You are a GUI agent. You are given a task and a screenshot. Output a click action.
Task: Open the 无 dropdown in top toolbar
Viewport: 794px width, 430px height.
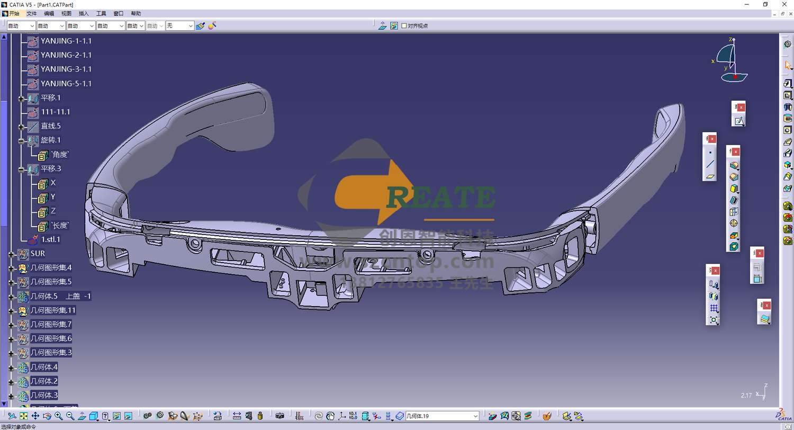191,25
